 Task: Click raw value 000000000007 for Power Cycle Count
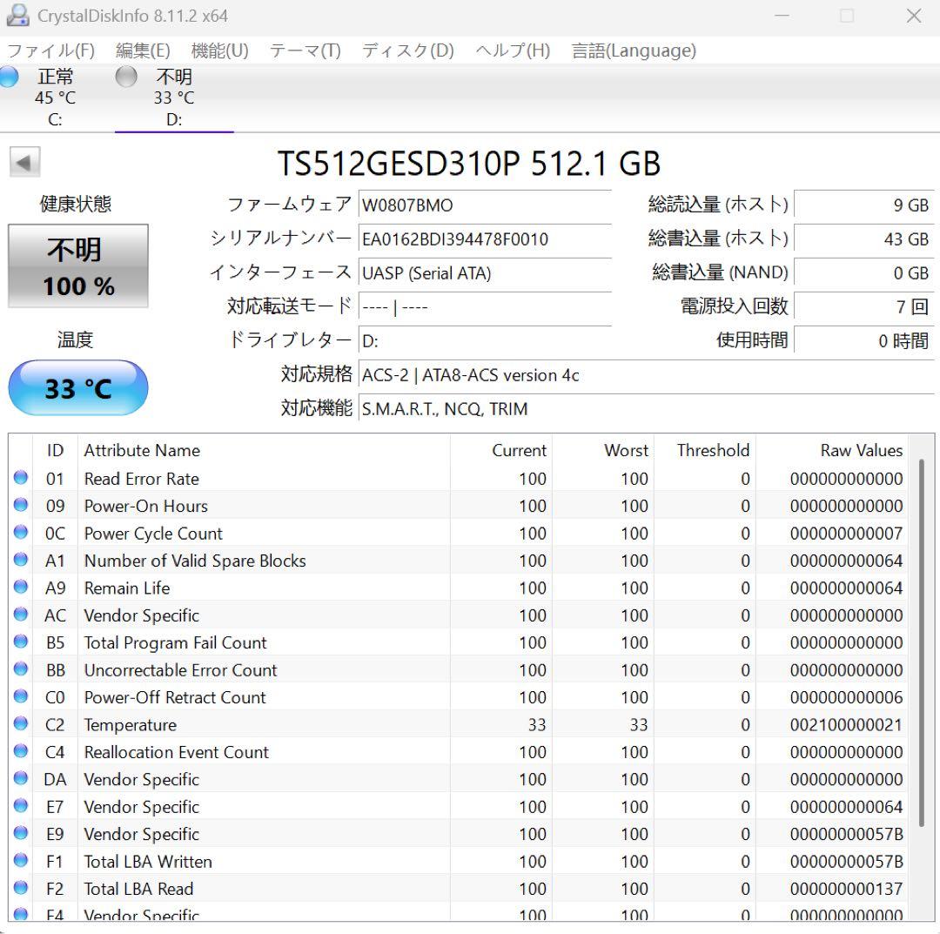(846, 534)
